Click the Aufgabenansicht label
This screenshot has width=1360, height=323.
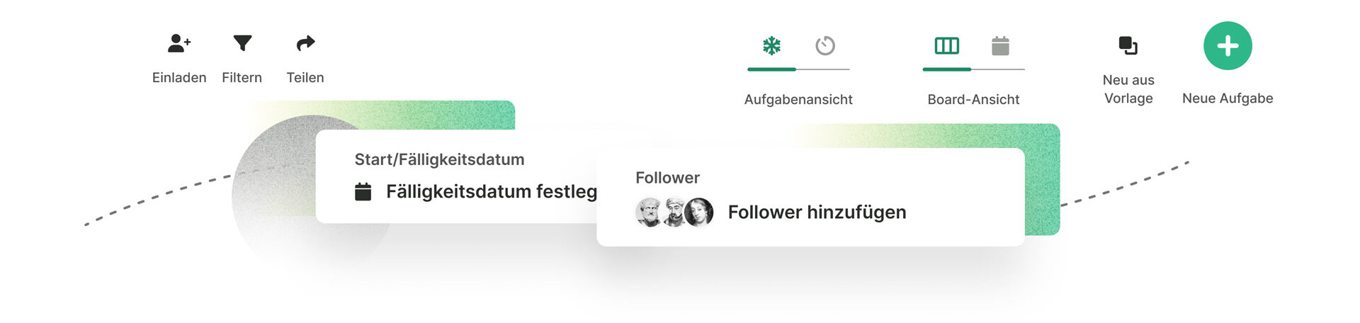(x=798, y=100)
